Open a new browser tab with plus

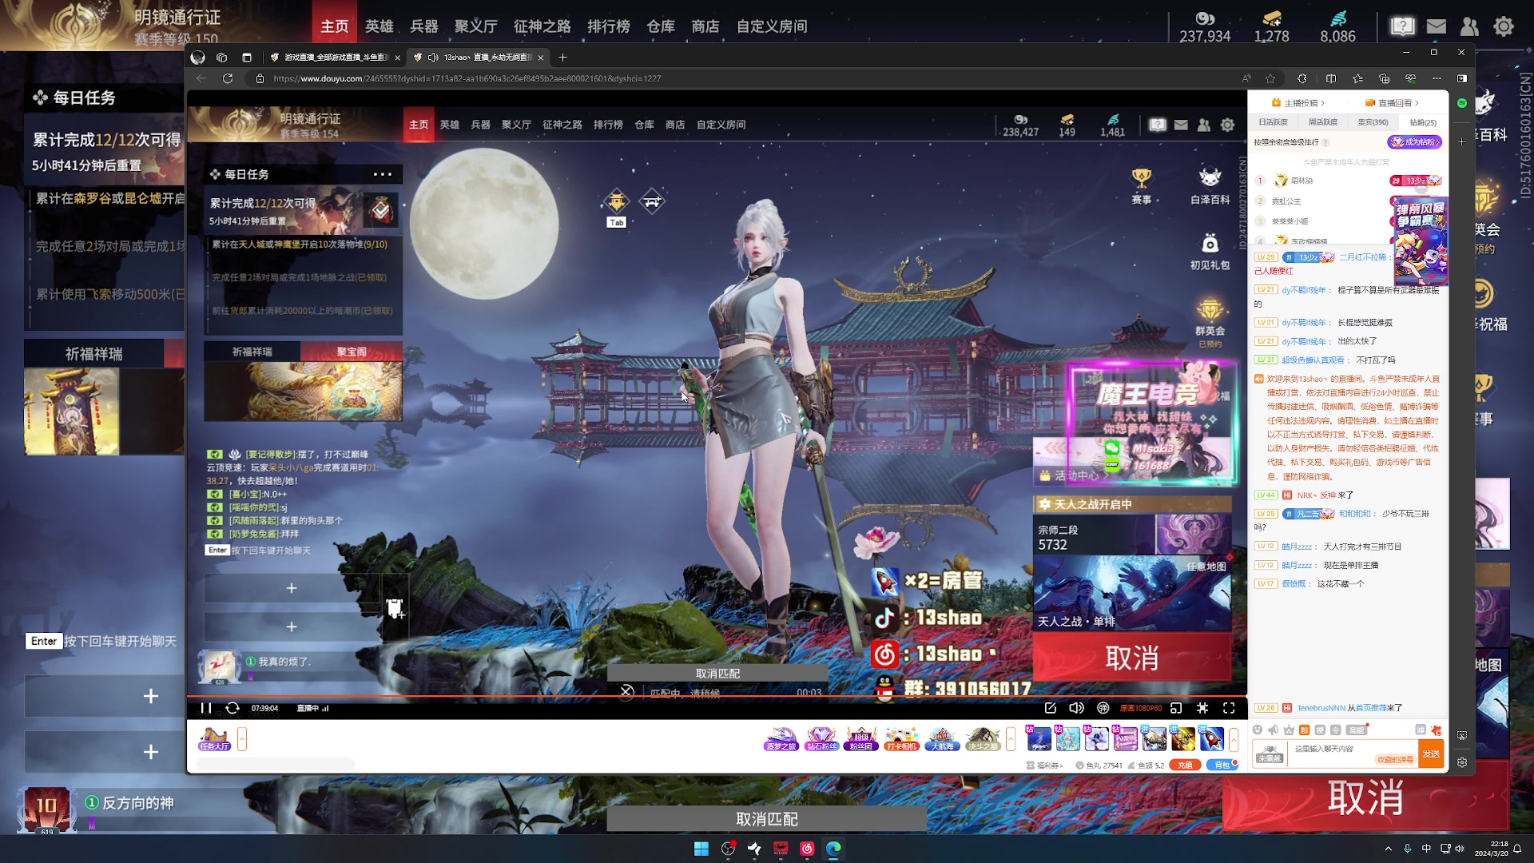point(562,58)
